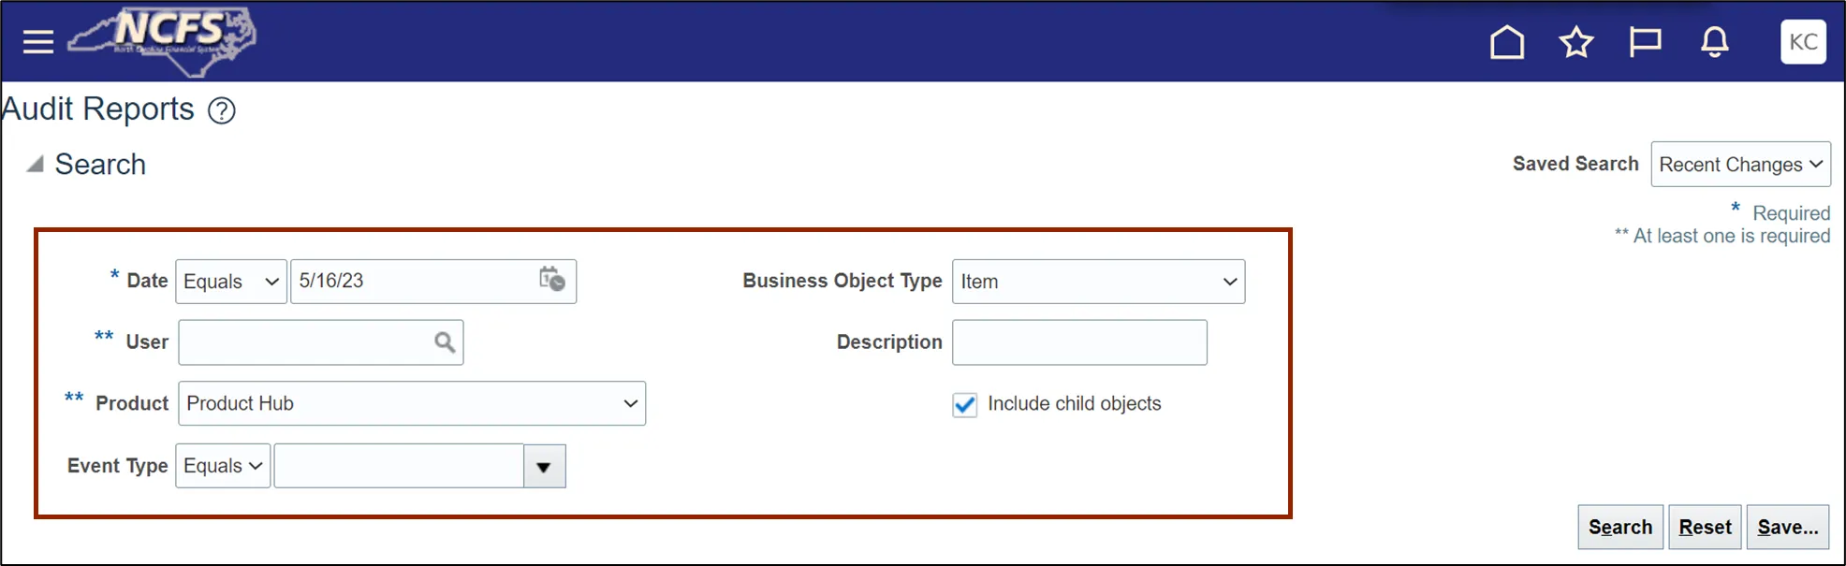
Task: Open the KC user profile menu
Action: tap(1802, 42)
